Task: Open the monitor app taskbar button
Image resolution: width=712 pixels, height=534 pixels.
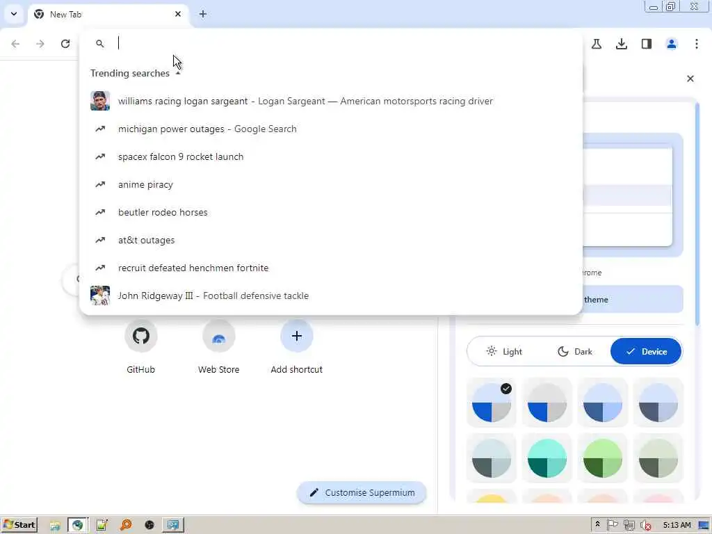Action: (x=173, y=526)
